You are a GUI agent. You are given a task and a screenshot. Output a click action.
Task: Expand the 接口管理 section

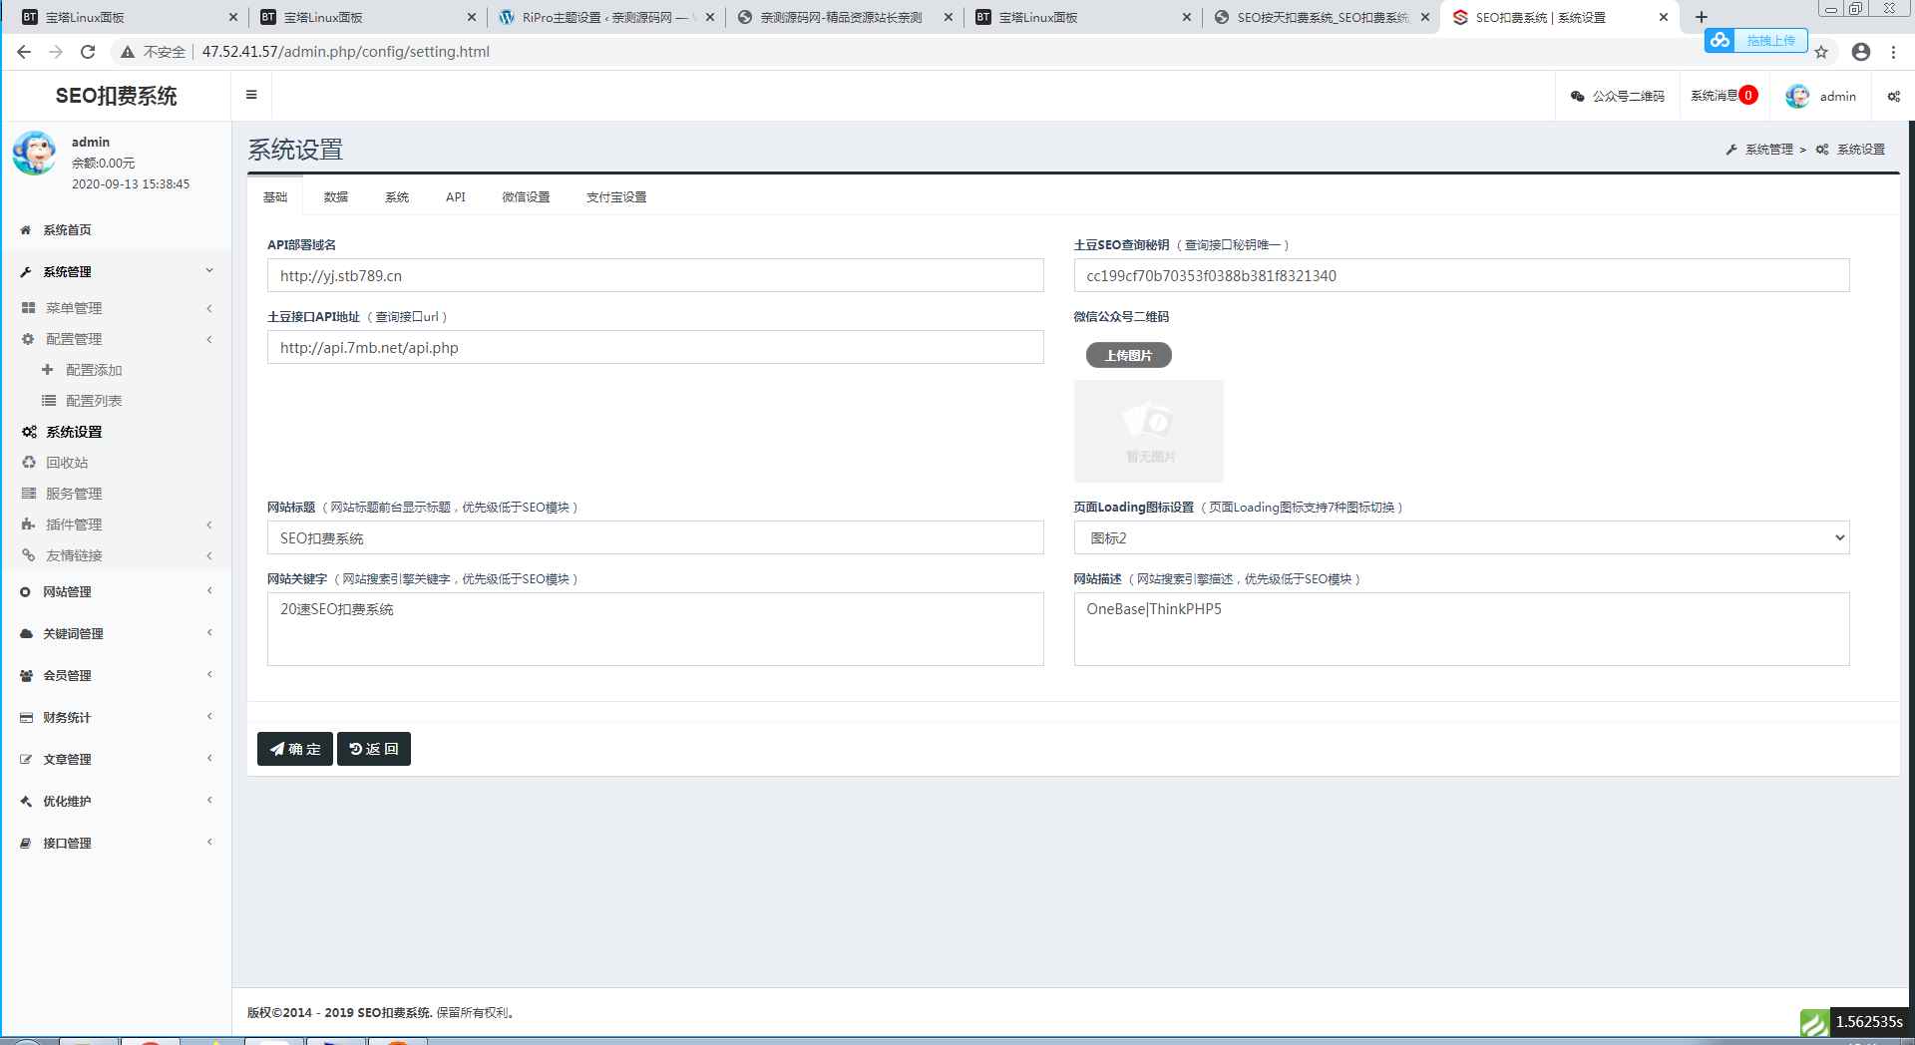(x=116, y=844)
